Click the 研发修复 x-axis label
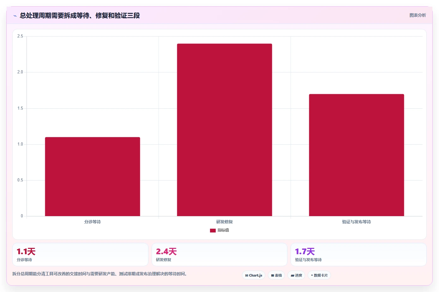The width and height of the screenshot is (439, 292). pyautogui.click(x=225, y=222)
